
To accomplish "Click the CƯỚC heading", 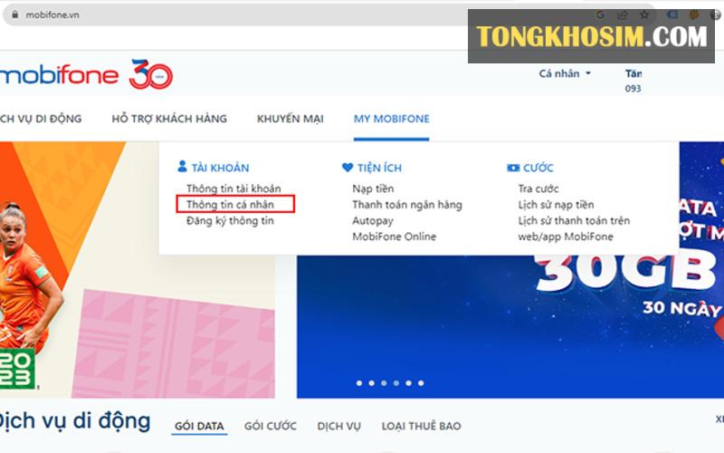I will 538,168.
